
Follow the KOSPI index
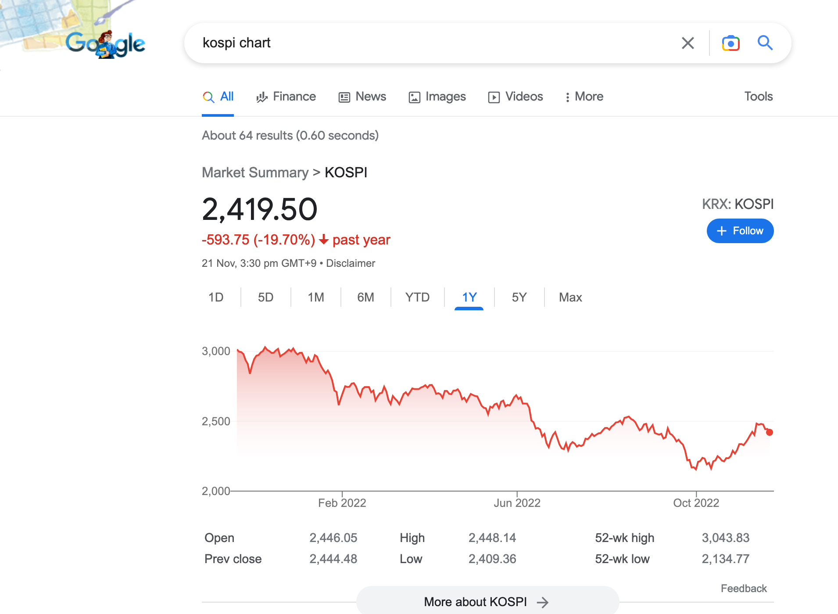pos(740,231)
